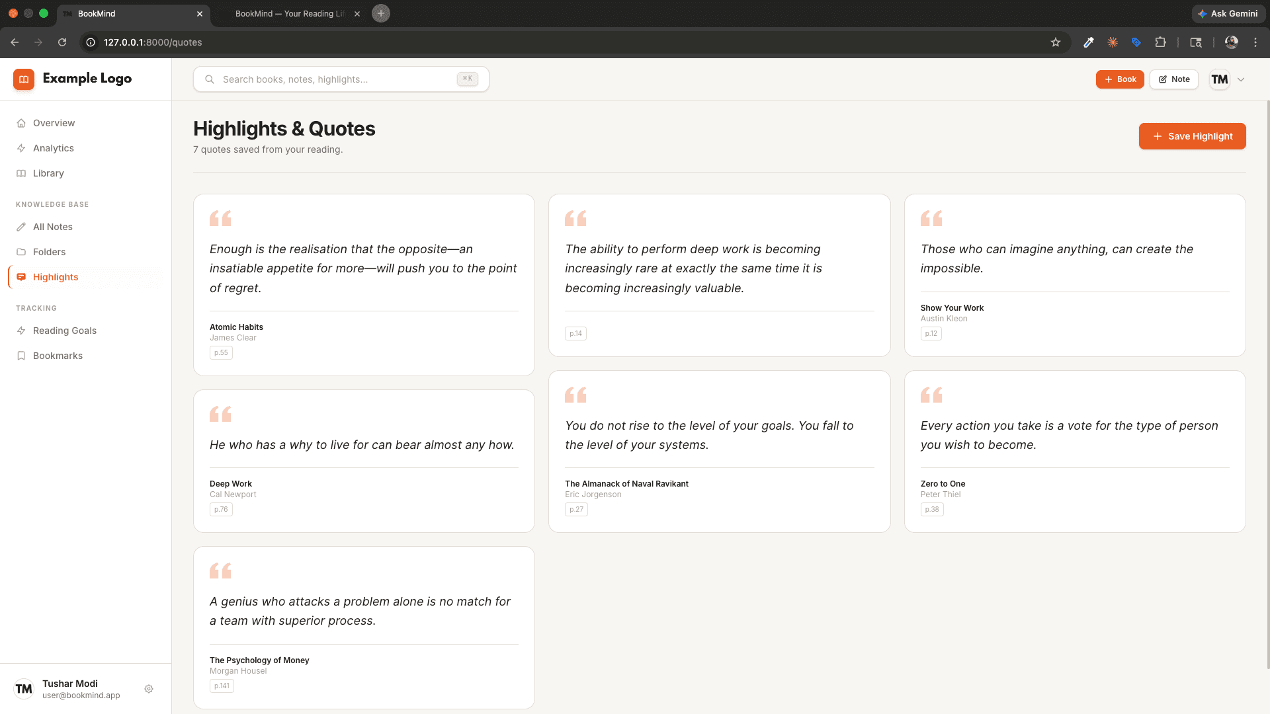Click the address bar URL
The width and height of the screenshot is (1270, 714).
pos(153,42)
